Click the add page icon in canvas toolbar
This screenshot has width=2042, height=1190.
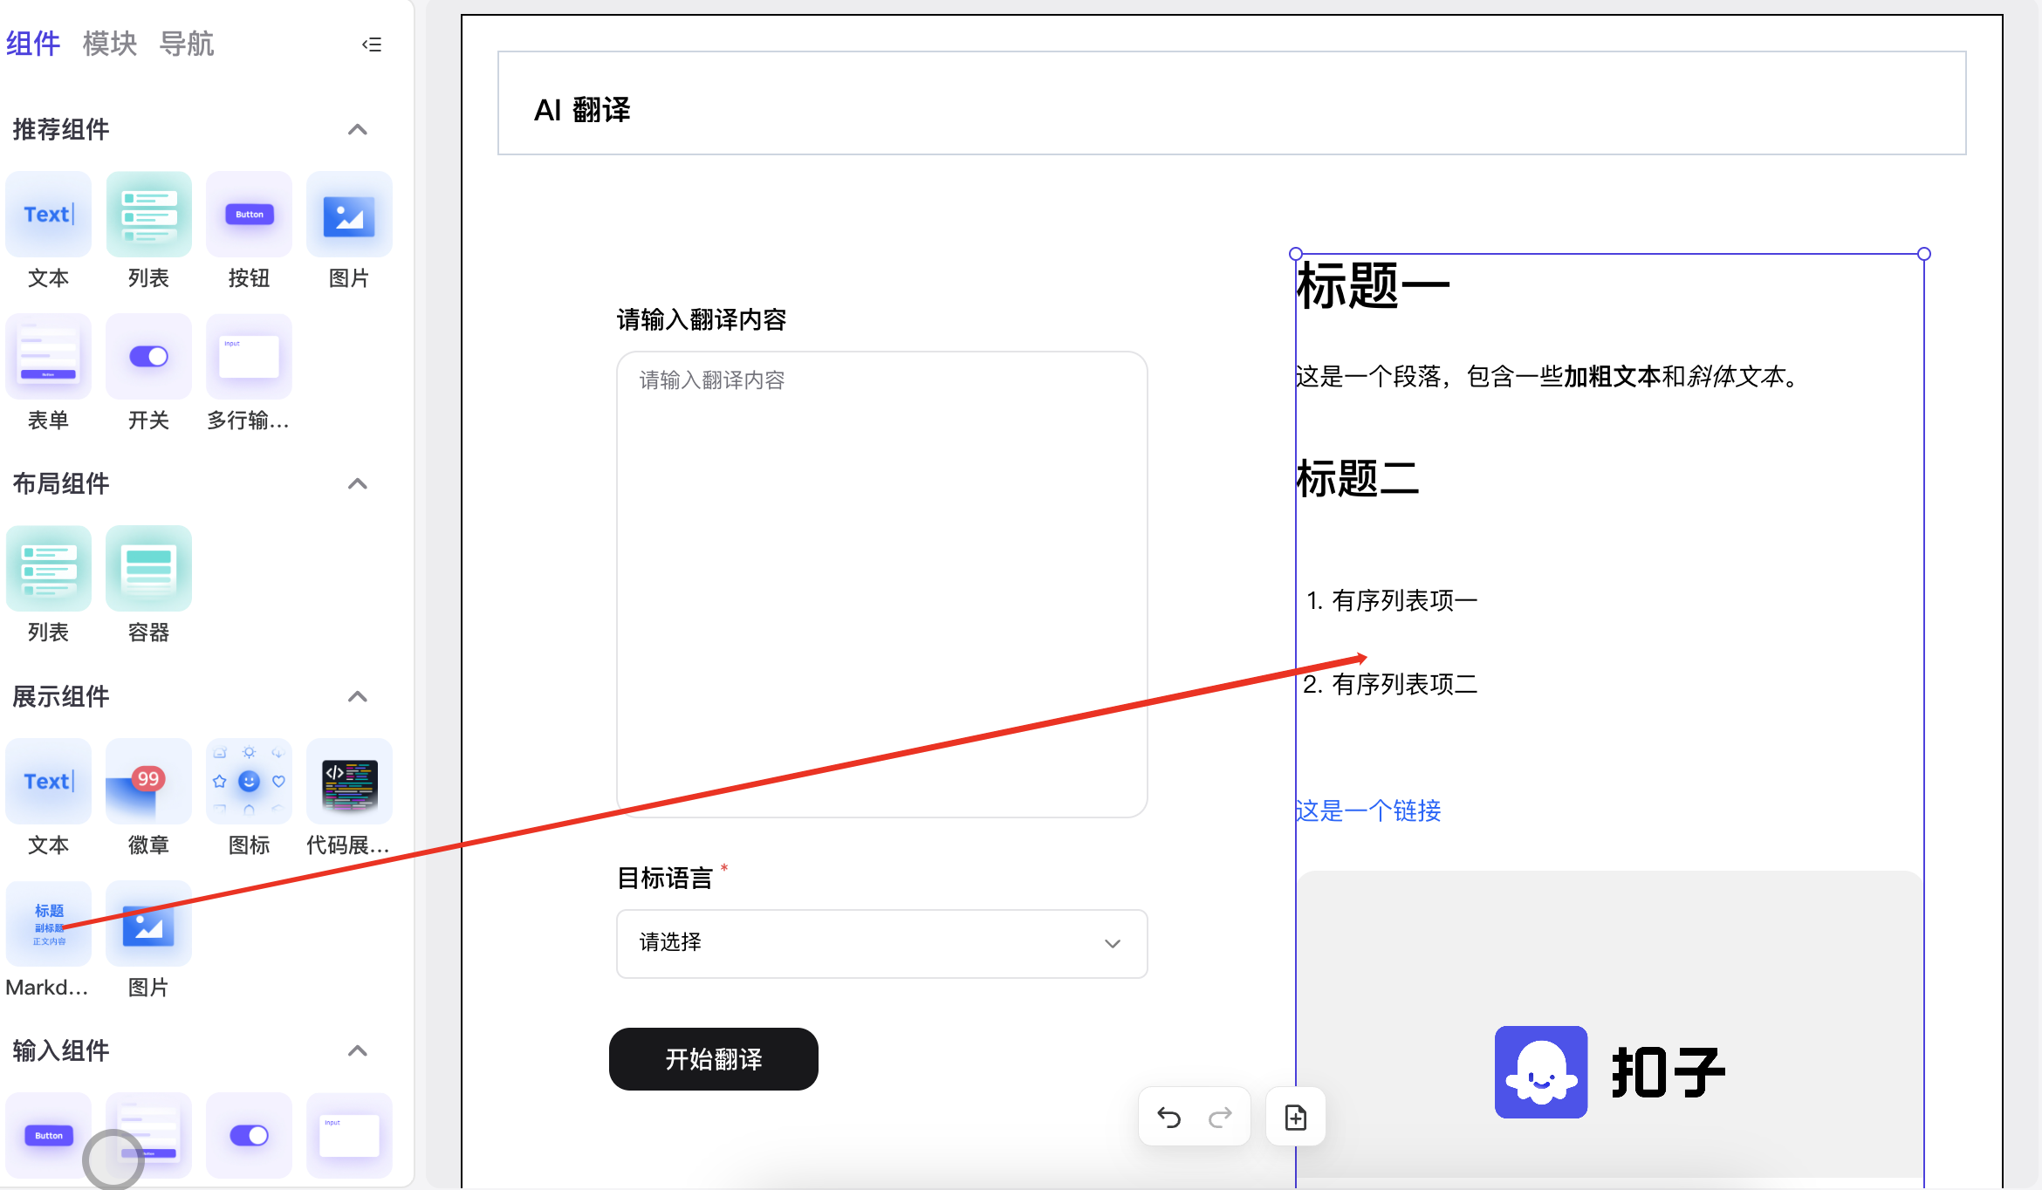tap(1296, 1117)
